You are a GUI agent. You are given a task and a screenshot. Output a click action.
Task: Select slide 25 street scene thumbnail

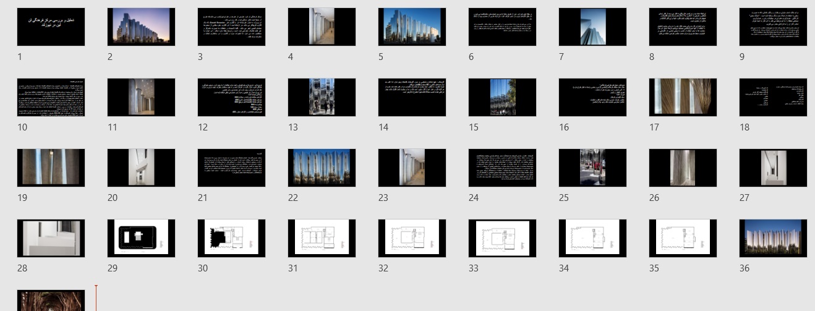pyautogui.click(x=592, y=168)
